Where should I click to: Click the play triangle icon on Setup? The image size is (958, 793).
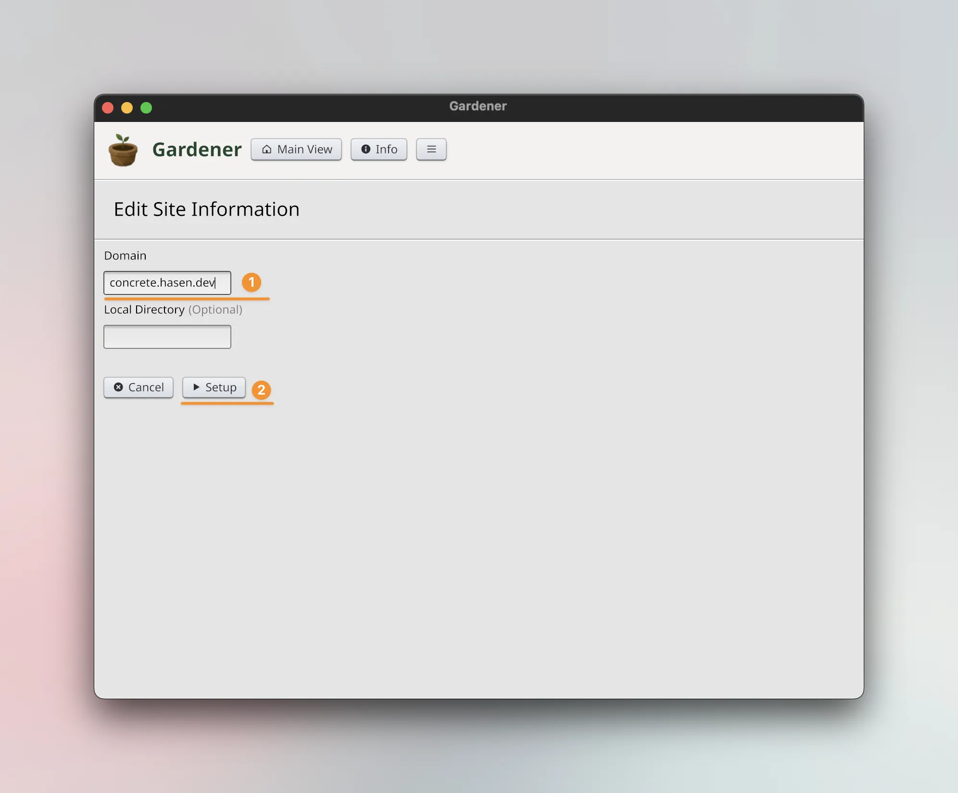(196, 387)
